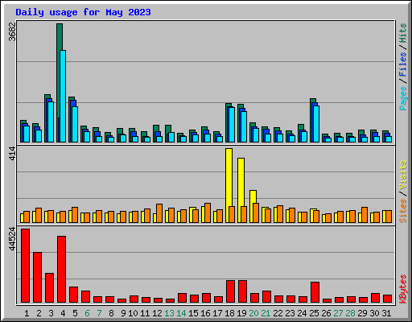This screenshot has width=412, height=322.
Task: Click green weekend day label 6
Action: (87, 313)
